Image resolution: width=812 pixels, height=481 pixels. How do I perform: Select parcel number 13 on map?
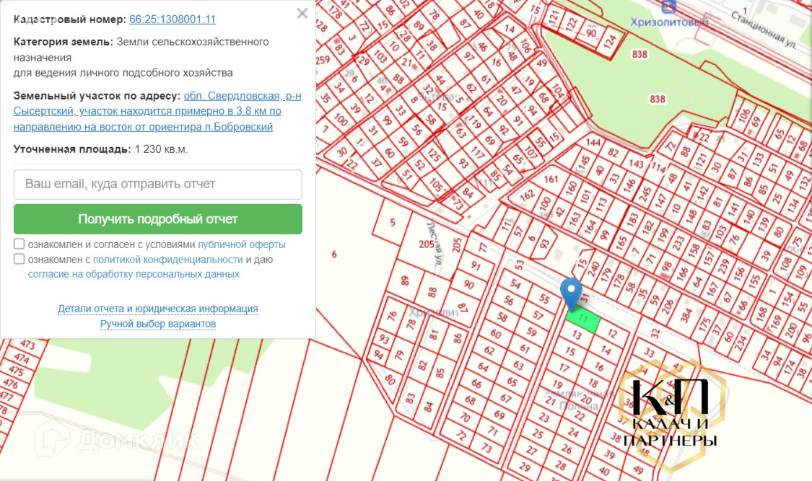(x=576, y=335)
